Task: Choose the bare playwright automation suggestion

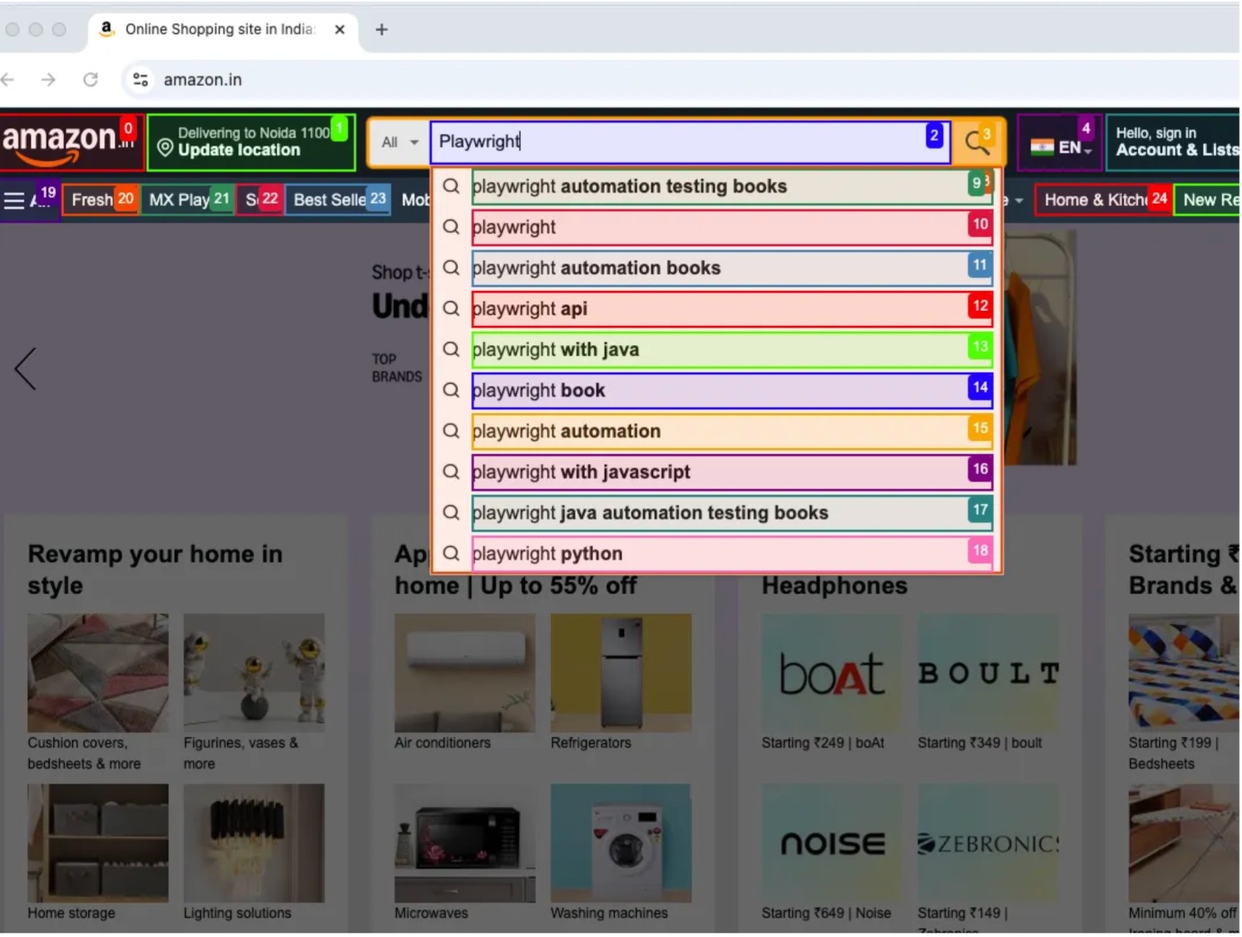Action: click(731, 432)
